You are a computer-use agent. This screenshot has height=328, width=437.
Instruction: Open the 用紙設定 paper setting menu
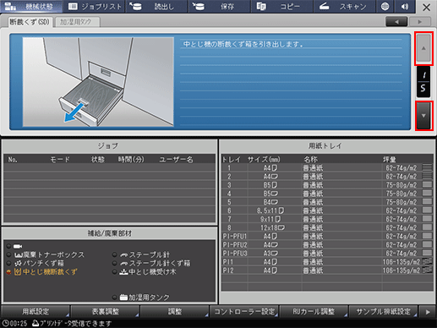(x=36, y=311)
